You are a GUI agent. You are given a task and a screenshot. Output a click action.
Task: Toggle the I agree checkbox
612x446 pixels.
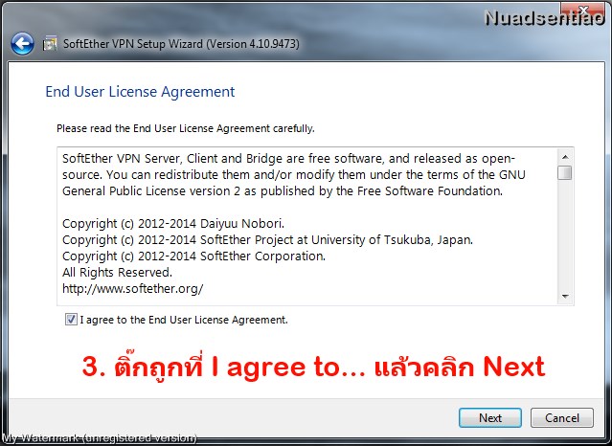71,320
